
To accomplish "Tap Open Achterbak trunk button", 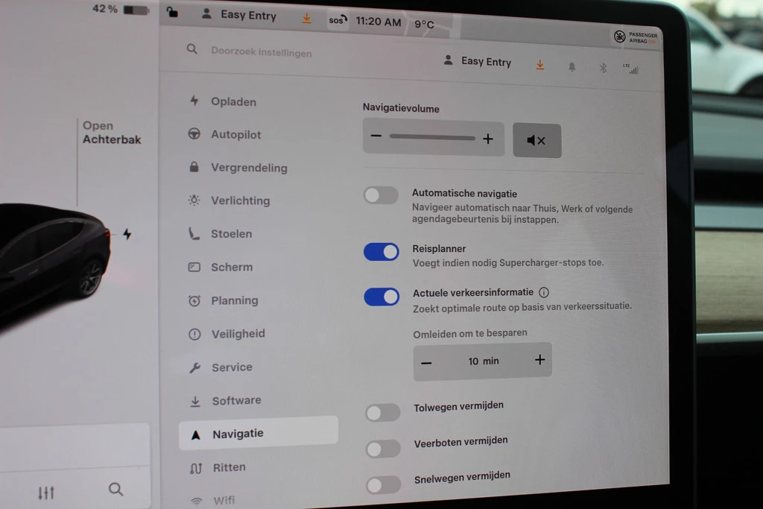I will pos(111,133).
